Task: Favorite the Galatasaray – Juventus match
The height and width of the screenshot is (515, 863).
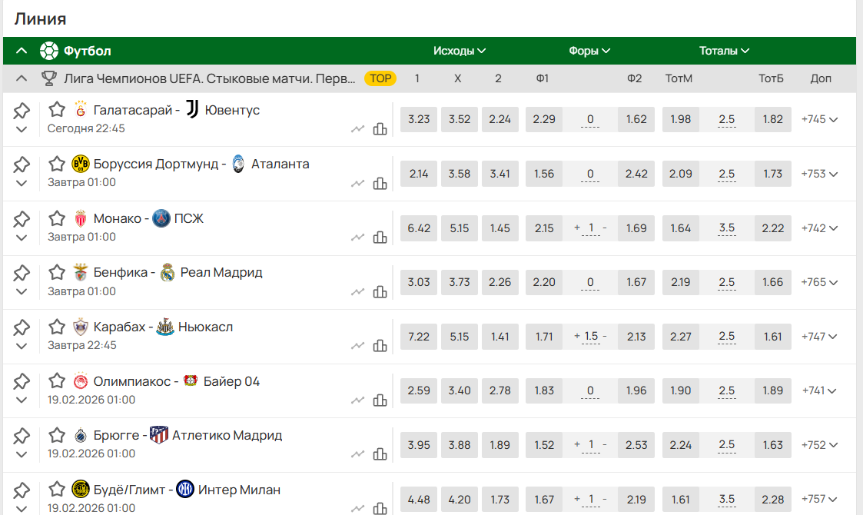Action: 57,110
